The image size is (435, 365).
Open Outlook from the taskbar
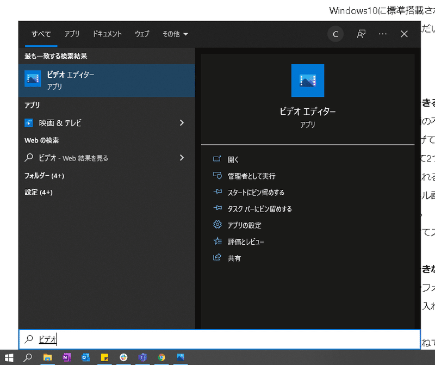(85, 357)
